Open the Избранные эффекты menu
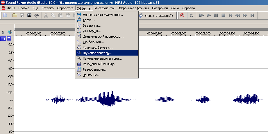 [133, 8]
